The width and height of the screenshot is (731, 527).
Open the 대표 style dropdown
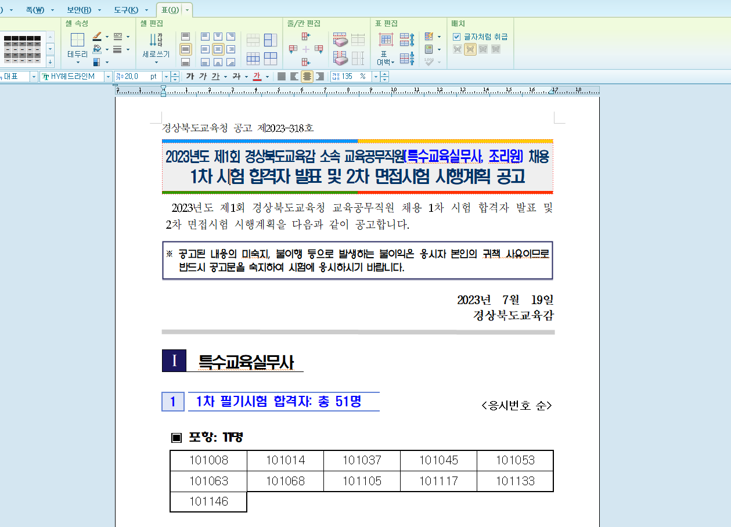(34, 77)
